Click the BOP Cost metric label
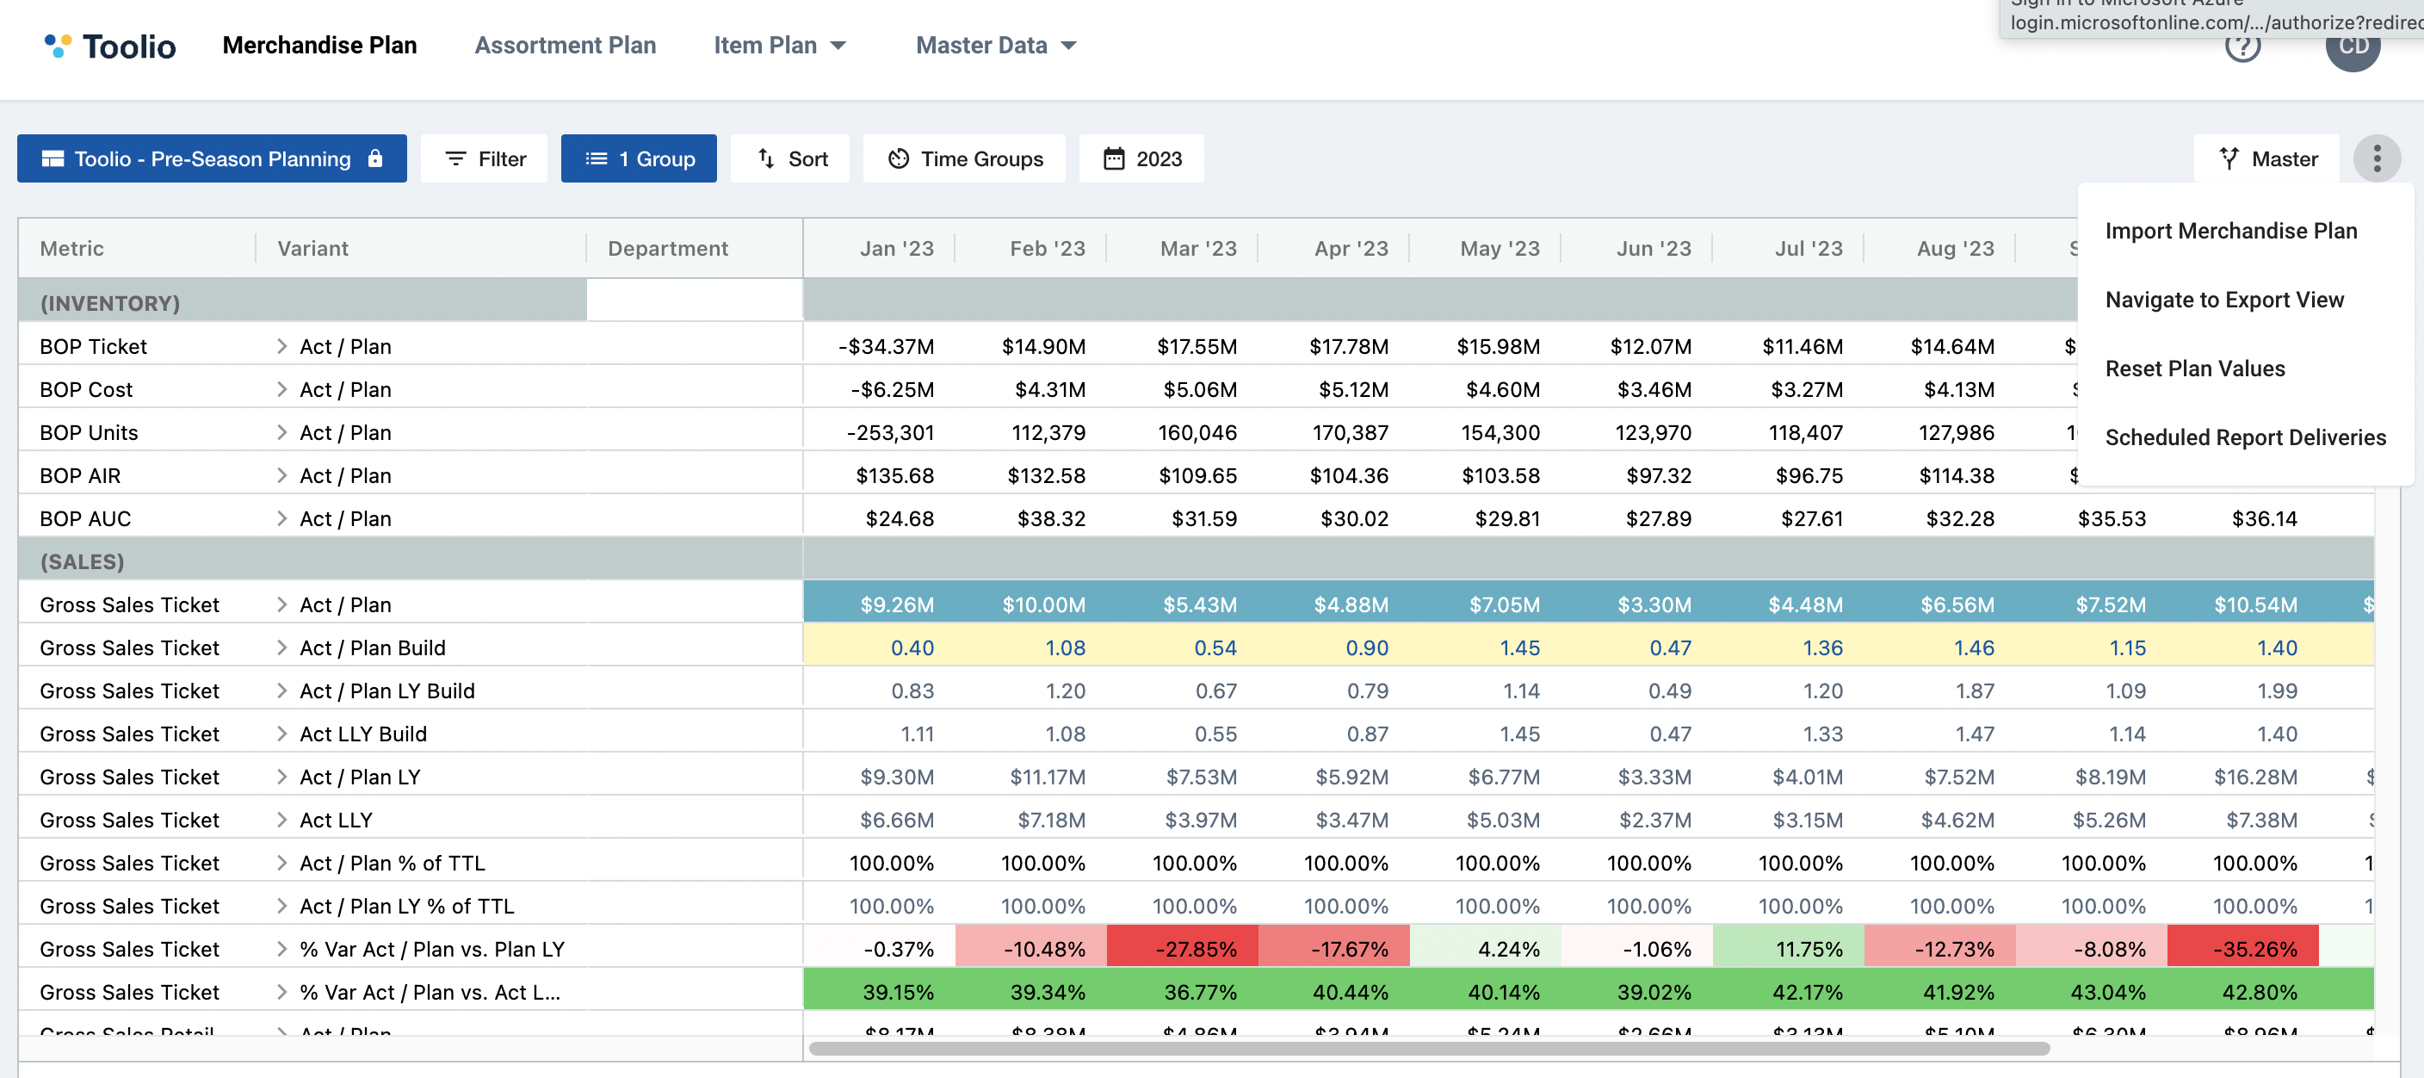Screen dimensions: 2424x1078 pos(85,390)
